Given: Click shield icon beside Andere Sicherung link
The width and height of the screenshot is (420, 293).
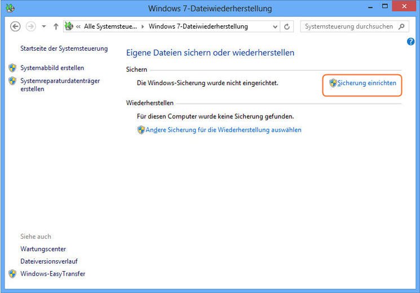Looking at the screenshot, I should coord(141,130).
